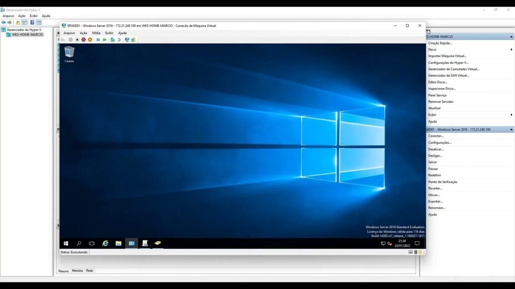Screen dimensions: 515x289
Task: Click the Checkpoint toolbar icon in VM window
Action: 112,40
